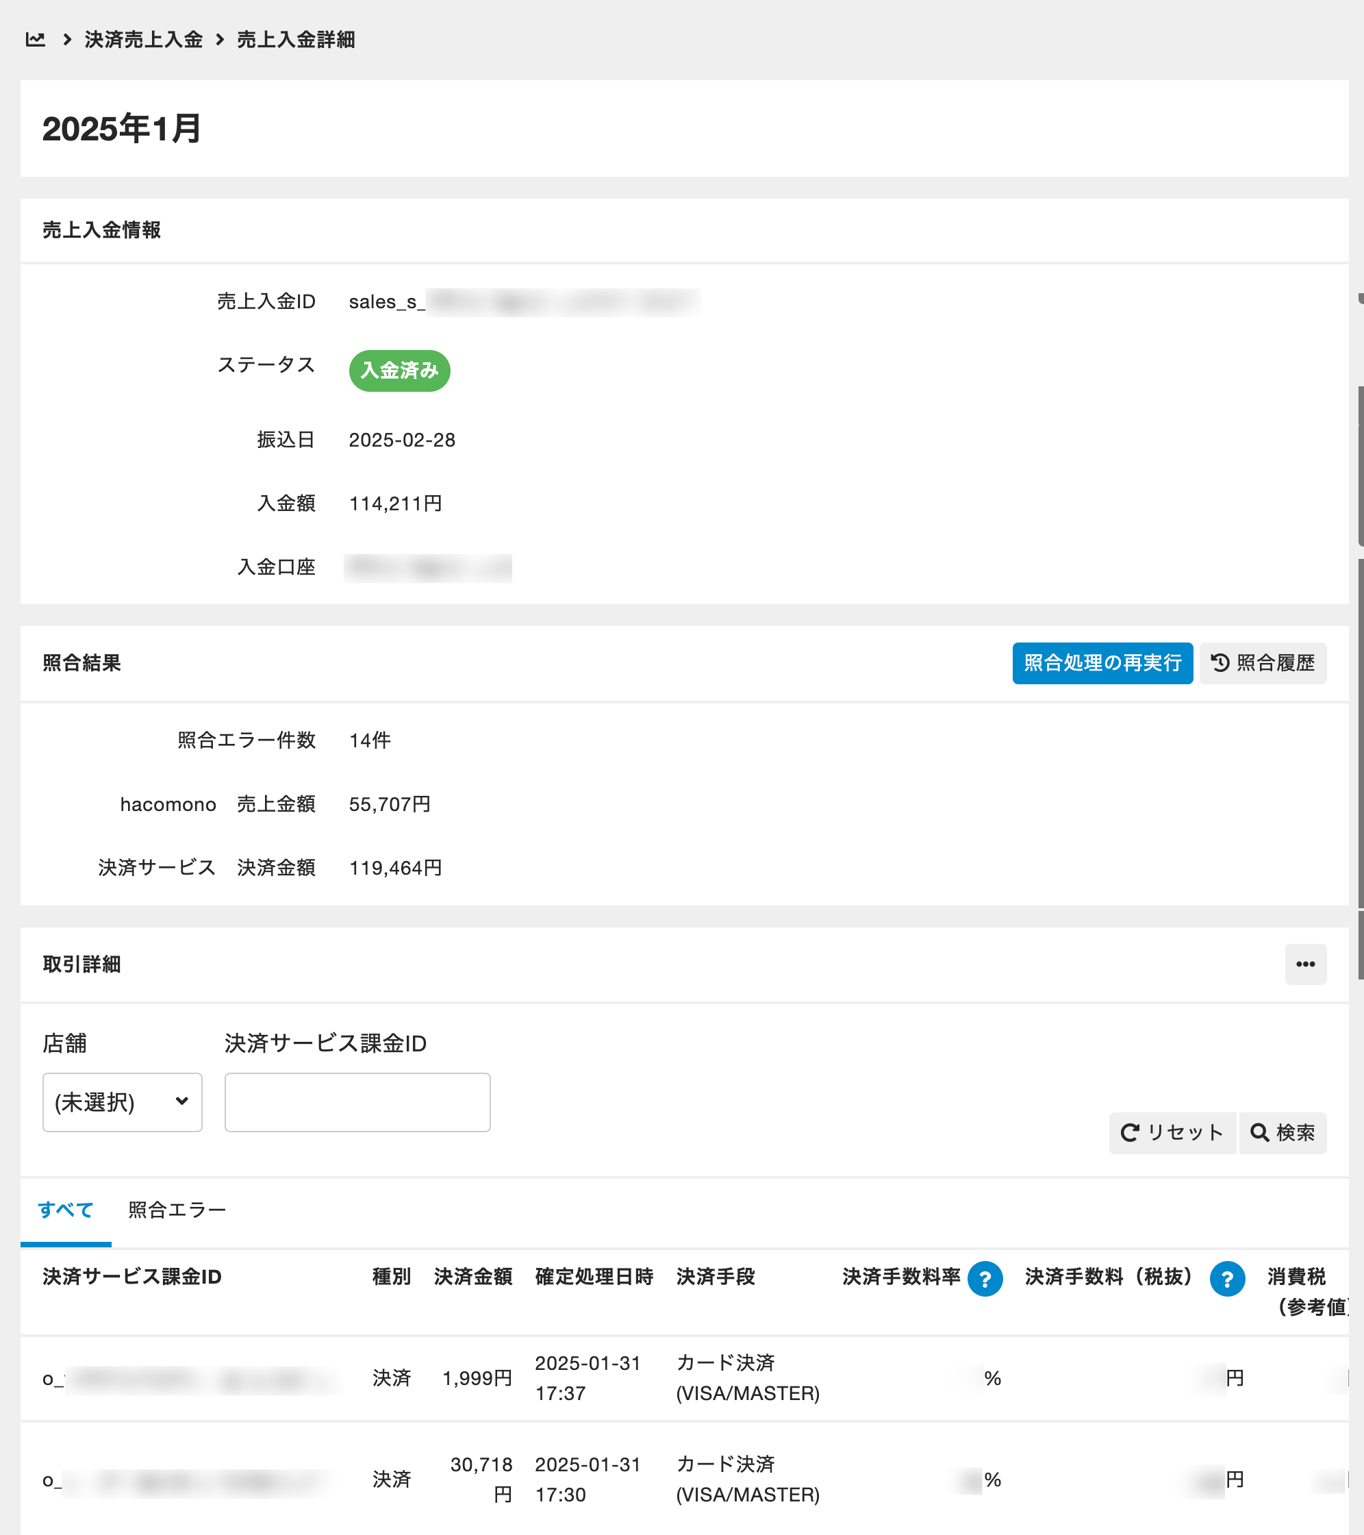Click the reload icon on リセット
1364x1535 pixels.
[x=1129, y=1132]
